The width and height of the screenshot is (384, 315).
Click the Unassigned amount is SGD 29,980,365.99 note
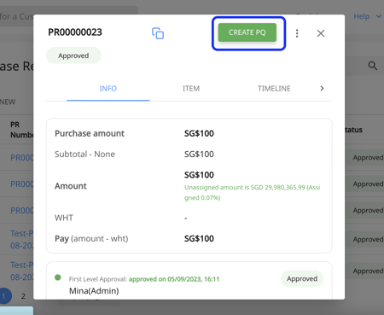253,192
